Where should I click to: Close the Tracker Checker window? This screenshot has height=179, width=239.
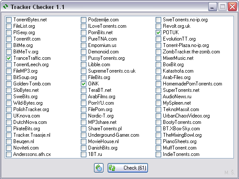tap(232, 7)
